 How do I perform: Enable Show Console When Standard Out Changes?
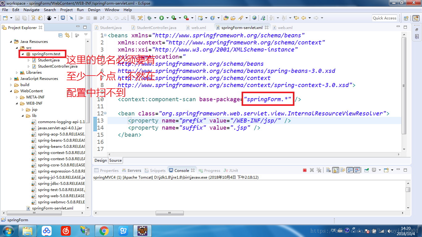point(349,170)
